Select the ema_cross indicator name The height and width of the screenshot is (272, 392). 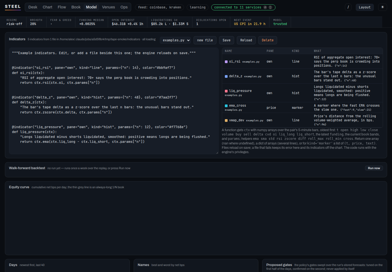(237, 106)
